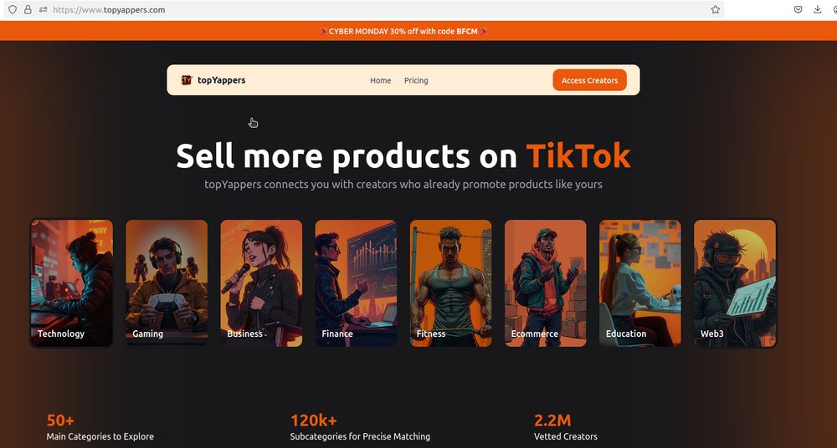Viewport: 837px width, 448px height.
Task: Bookmark this page with star icon
Action: point(716,9)
